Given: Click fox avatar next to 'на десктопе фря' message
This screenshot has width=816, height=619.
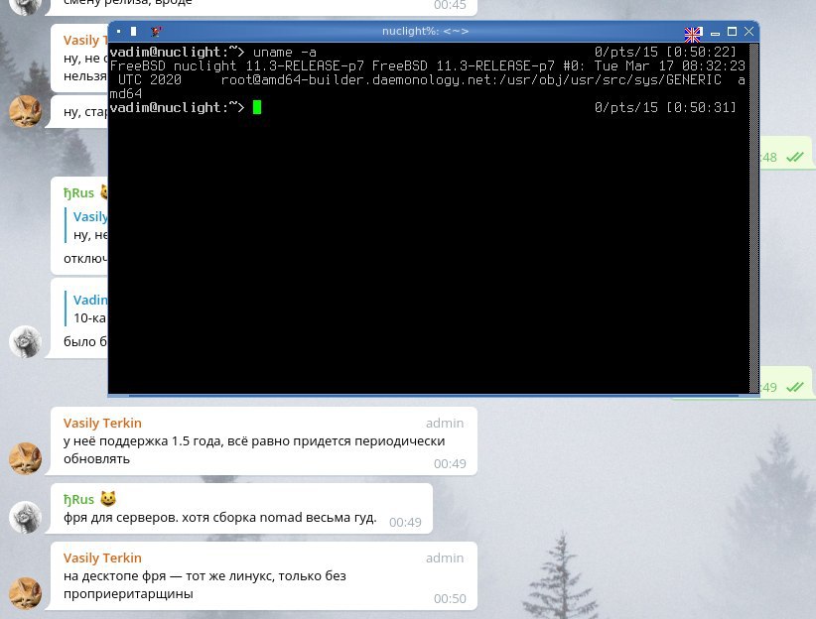Looking at the screenshot, I should 26,593.
